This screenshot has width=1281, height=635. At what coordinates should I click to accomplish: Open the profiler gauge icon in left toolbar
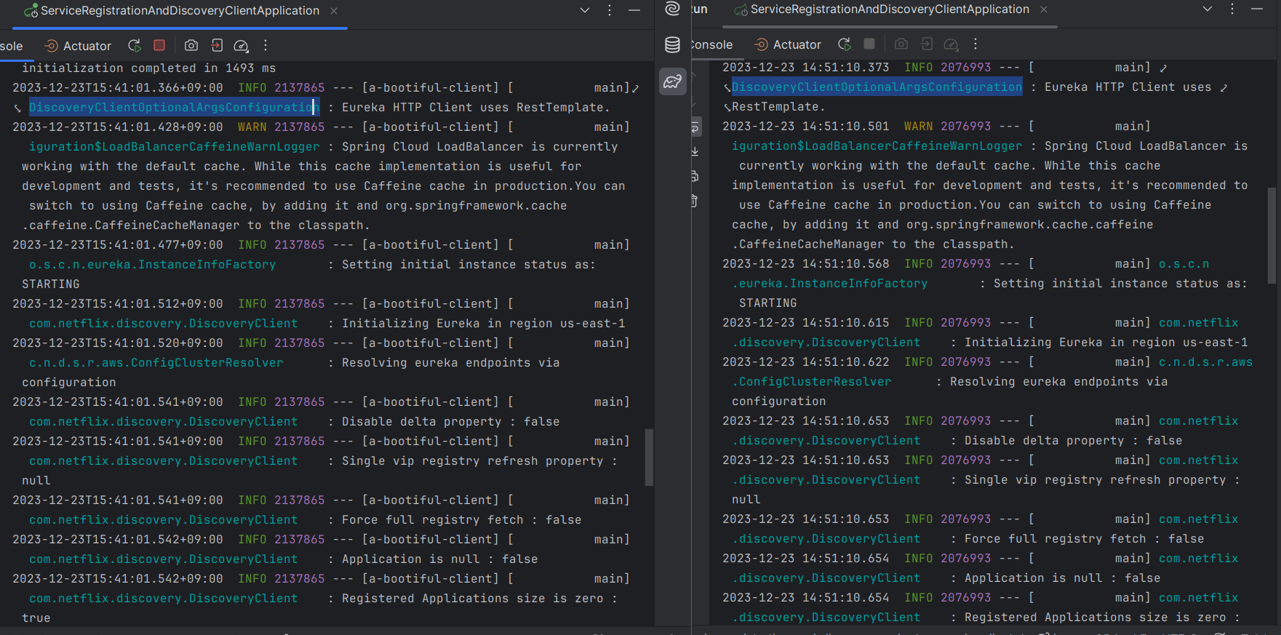pos(241,46)
